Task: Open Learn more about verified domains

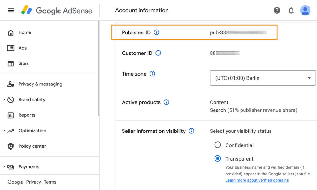Action: click(257, 180)
